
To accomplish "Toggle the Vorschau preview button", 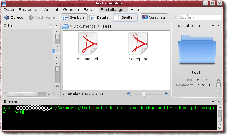I will (x=154, y=17).
